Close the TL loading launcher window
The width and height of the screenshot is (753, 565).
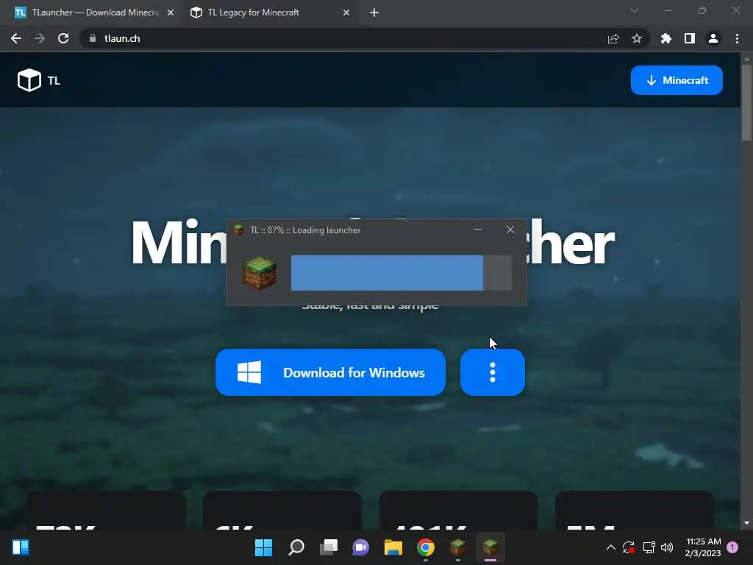[x=510, y=230]
